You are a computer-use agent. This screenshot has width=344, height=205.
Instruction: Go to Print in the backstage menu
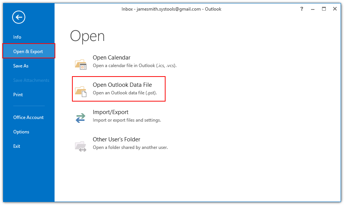coord(18,95)
